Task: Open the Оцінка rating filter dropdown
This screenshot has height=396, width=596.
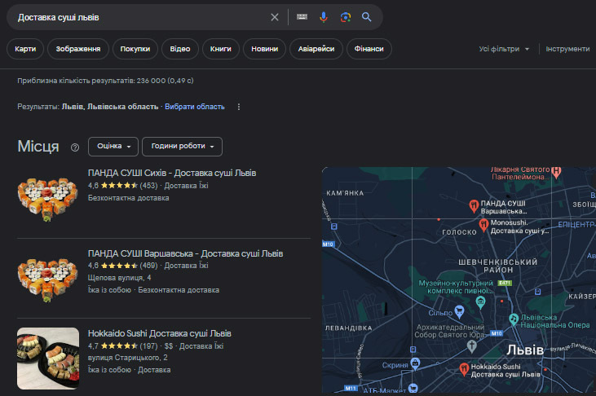Action: coord(113,147)
